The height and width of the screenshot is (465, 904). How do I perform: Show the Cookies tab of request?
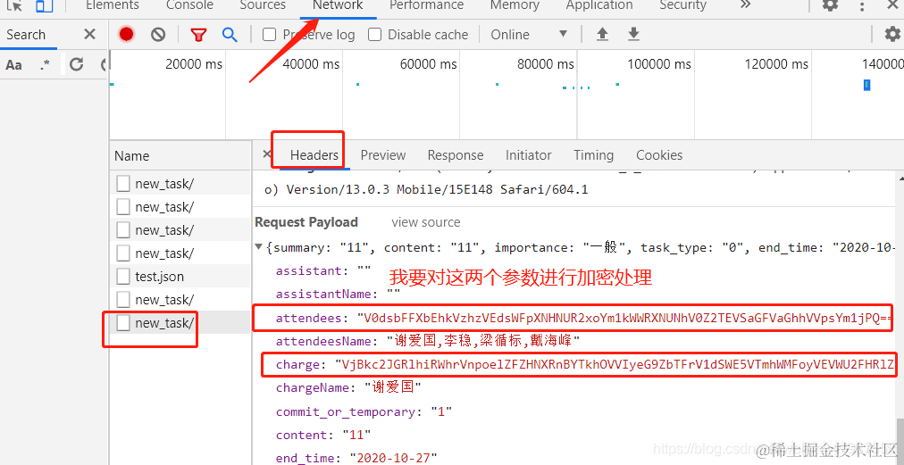point(659,155)
